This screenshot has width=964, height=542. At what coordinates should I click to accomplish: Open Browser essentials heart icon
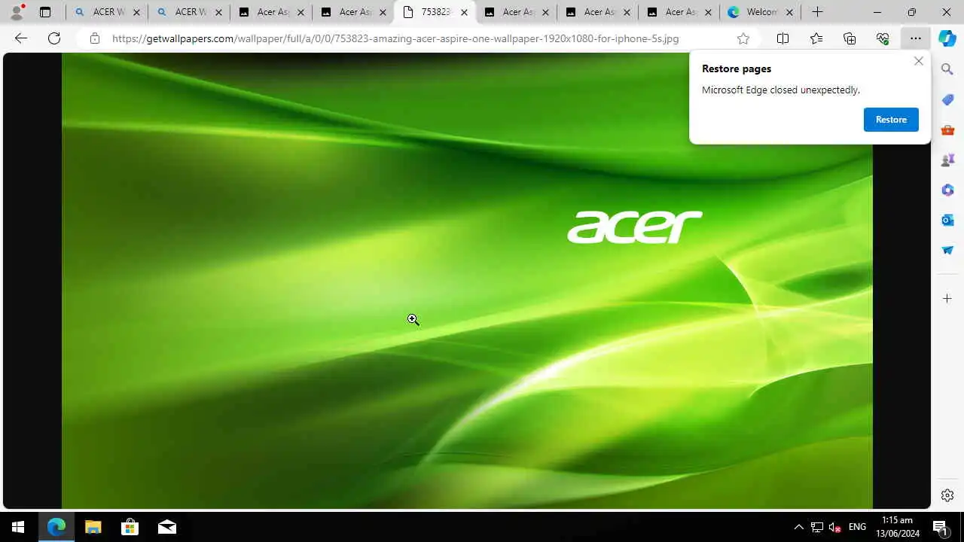click(x=883, y=38)
